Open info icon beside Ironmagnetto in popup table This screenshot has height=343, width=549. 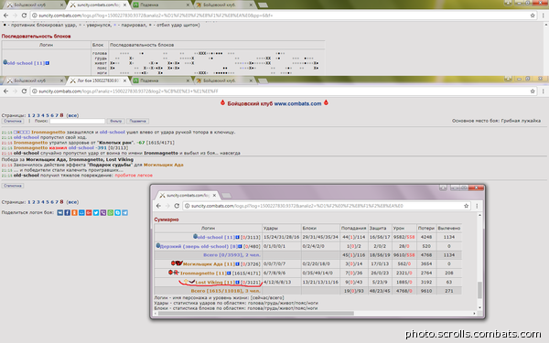coord(229,273)
